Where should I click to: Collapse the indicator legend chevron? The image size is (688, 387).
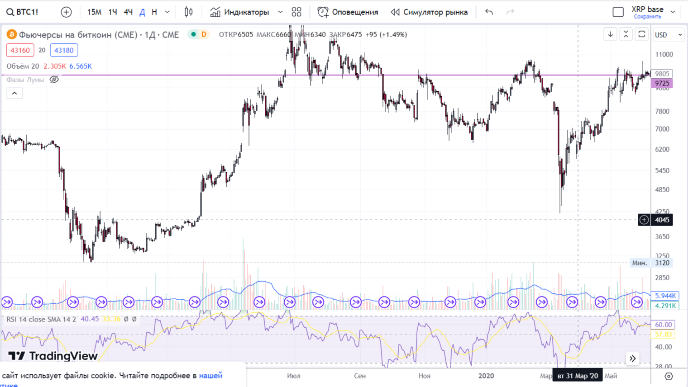(x=14, y=93)
